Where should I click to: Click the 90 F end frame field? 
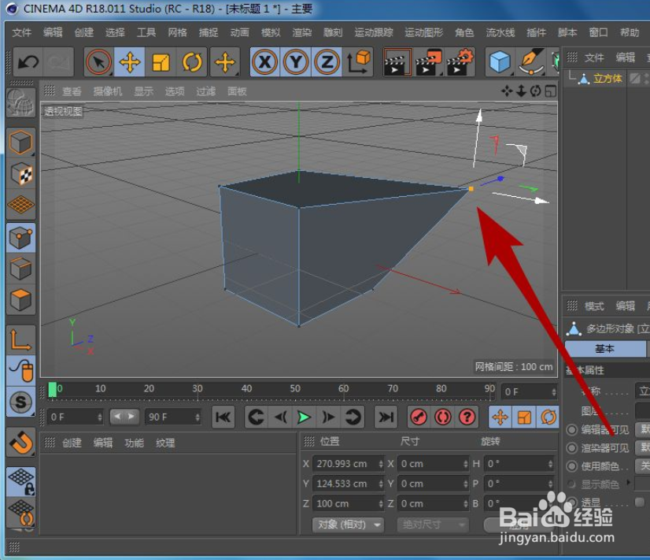pos(173,417)
